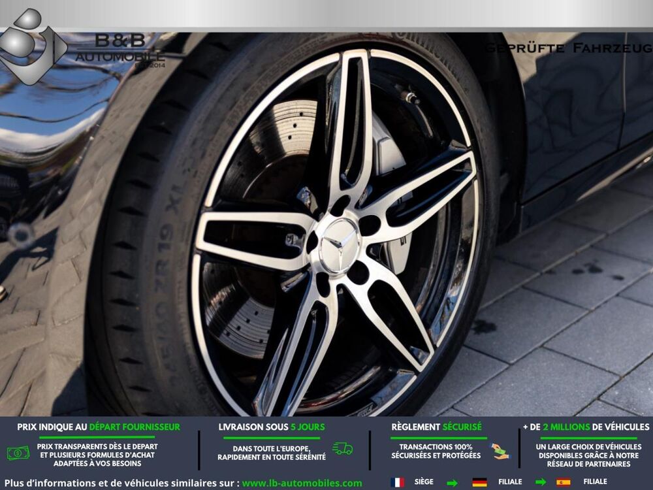
Task: Click 'FILIALE' label next to Spanish flag
Action: tap(595, 482)
